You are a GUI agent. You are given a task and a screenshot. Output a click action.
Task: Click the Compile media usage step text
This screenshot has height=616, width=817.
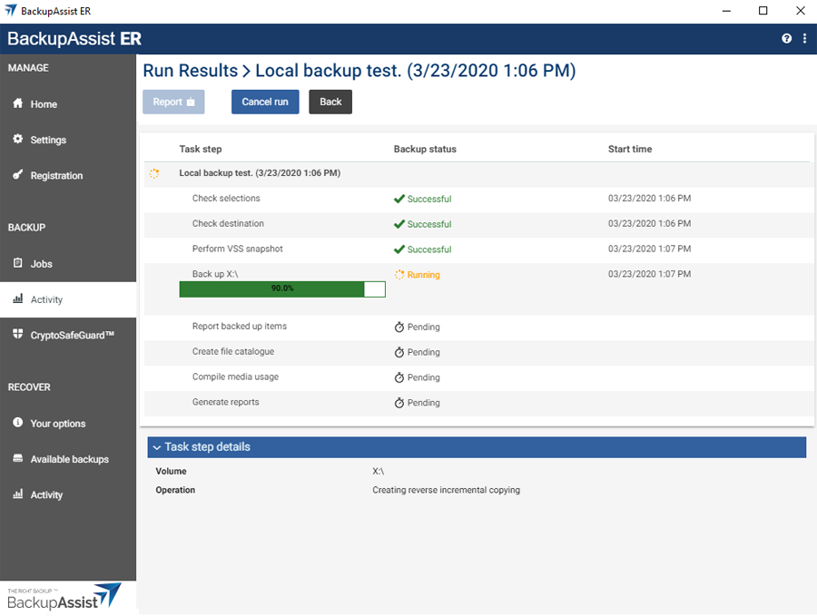235,376
